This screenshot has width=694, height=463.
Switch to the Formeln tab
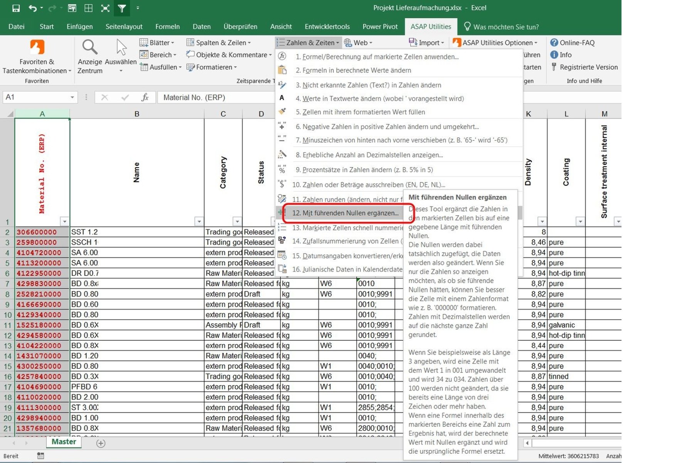(167, 27)
